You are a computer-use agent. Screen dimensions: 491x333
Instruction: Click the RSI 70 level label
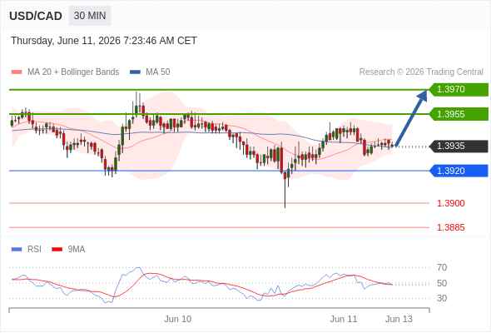coord(442,267)
